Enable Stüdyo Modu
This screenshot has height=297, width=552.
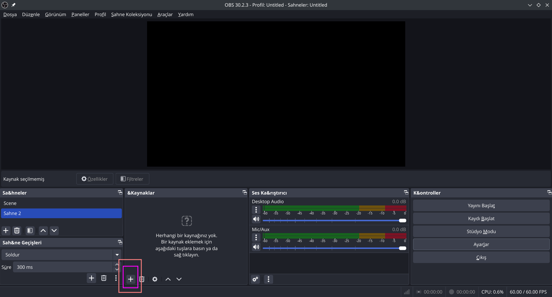click(x=481, y=231)
